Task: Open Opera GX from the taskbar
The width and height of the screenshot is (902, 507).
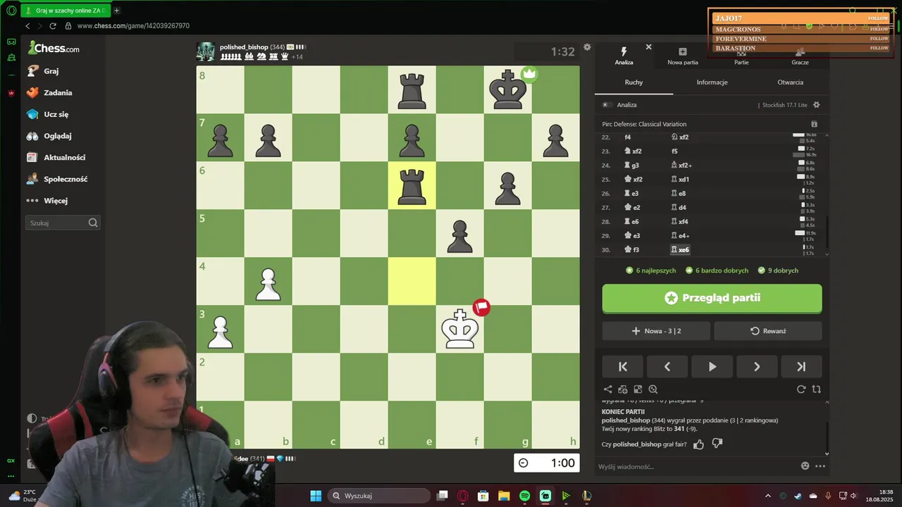Action: pos(463,496)
